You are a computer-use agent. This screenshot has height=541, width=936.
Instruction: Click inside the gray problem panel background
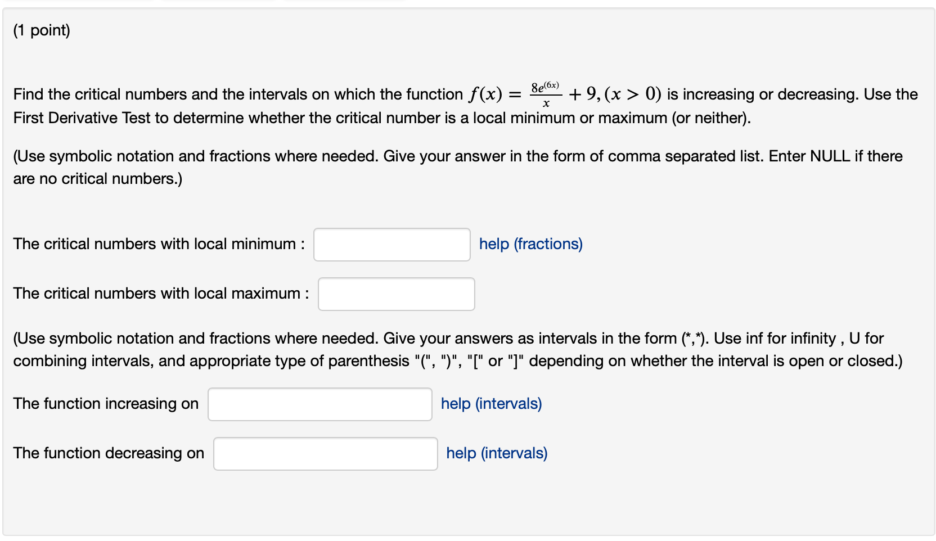(x=731, y=506)
